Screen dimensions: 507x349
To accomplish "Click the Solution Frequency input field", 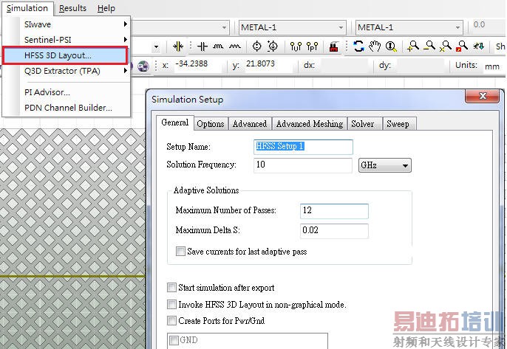I will pyautogui.click(x=303, y=165).
